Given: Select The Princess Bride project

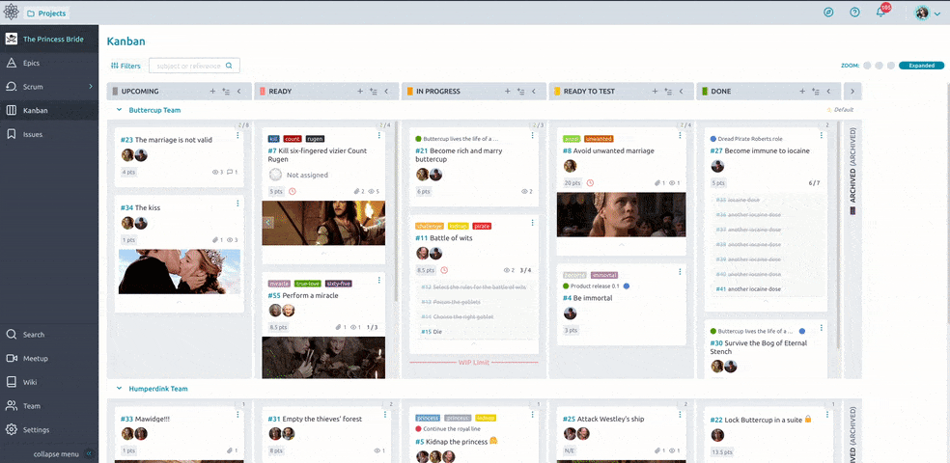Looking at the screenshot, I should tap(49, 40).
